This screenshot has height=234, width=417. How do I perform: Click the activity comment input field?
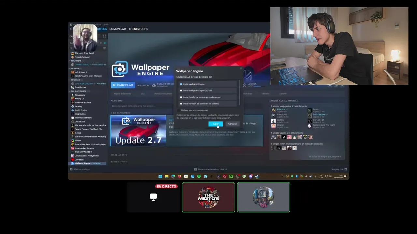point(142,106)
